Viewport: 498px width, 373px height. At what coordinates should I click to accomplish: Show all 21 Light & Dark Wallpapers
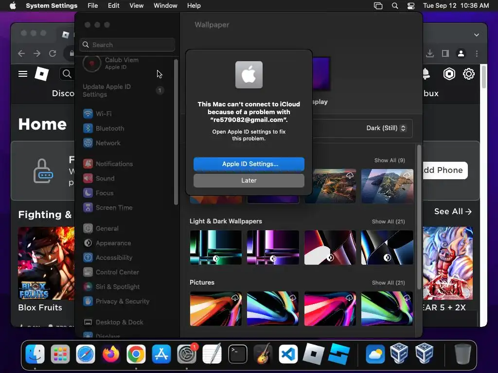(388, 221)
